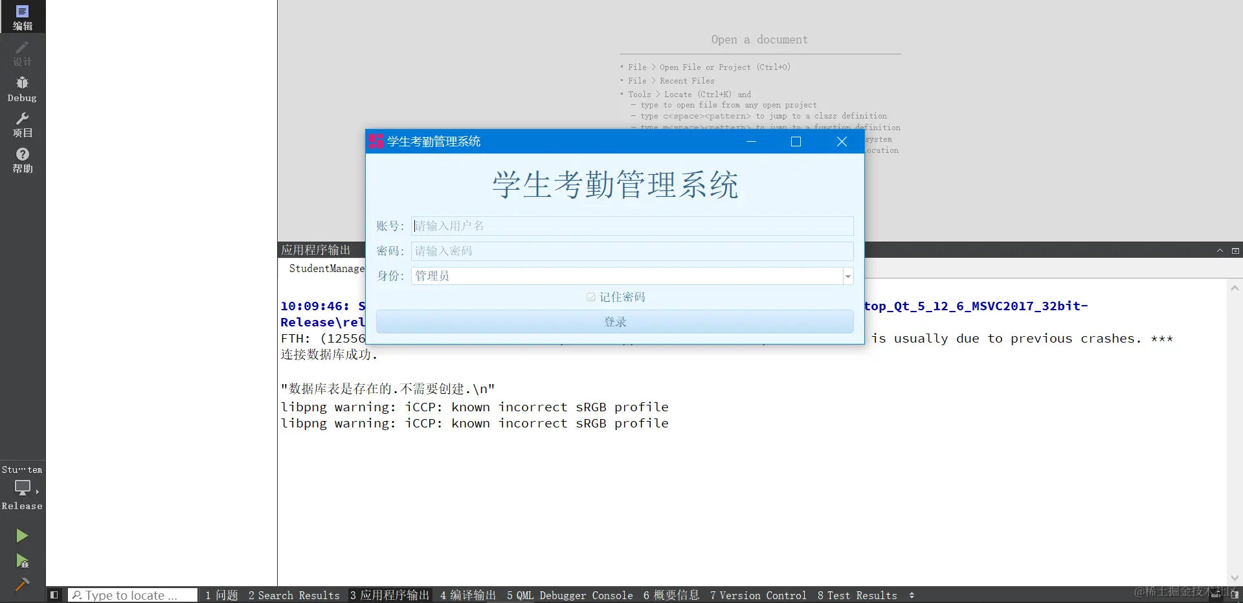Click the 登录 login button
The image size is (1243, 603).
[x=614, y=321]
